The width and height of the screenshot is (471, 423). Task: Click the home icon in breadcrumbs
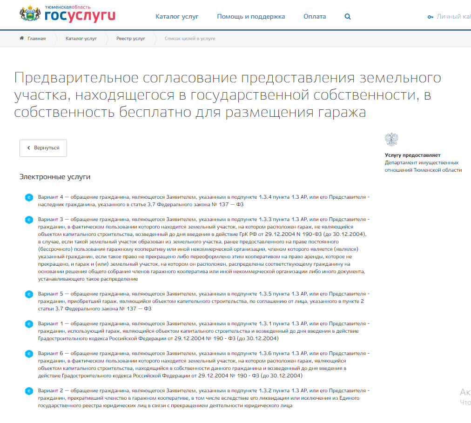pyautogui.click(x=22, y=38)
